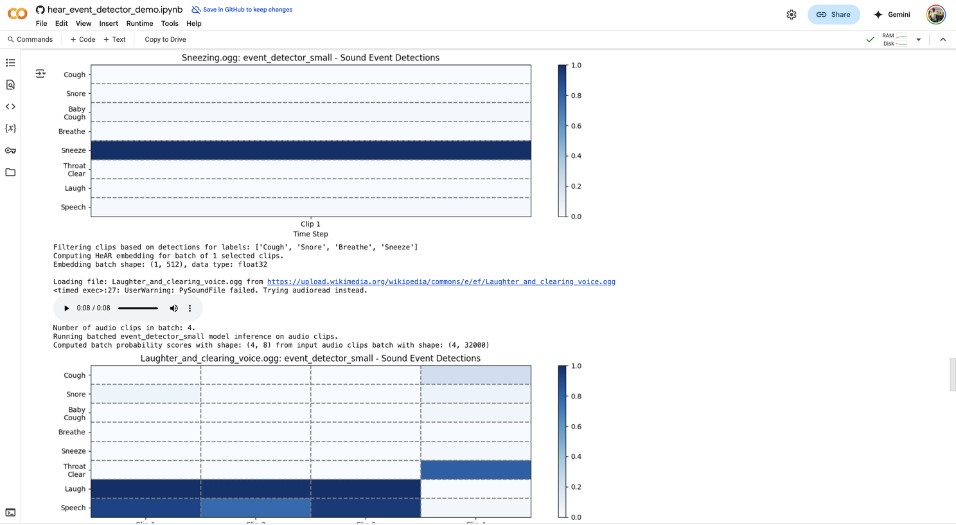Click Copy to Drive
956x525 pixels.
165,40
